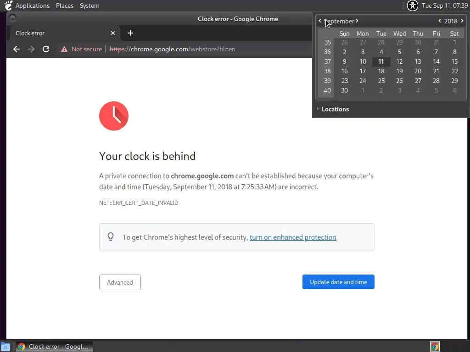The width and height of the screenshot is (470, 352).
Task: Open the Places menu
Action: point(65,5)
